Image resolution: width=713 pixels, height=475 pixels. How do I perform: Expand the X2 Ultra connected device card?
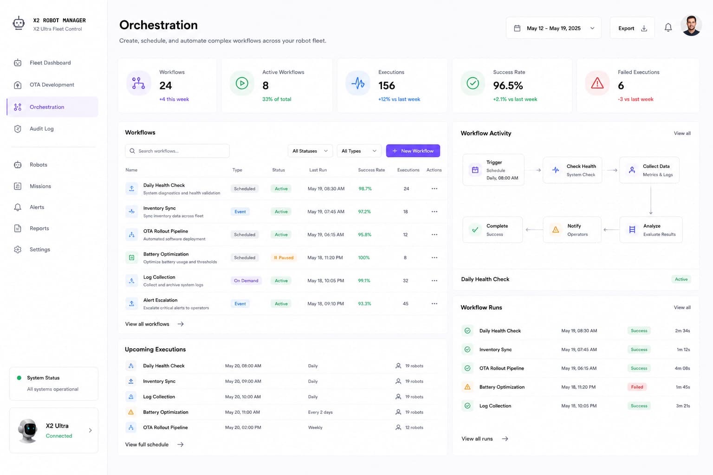(x=54, y=430)
